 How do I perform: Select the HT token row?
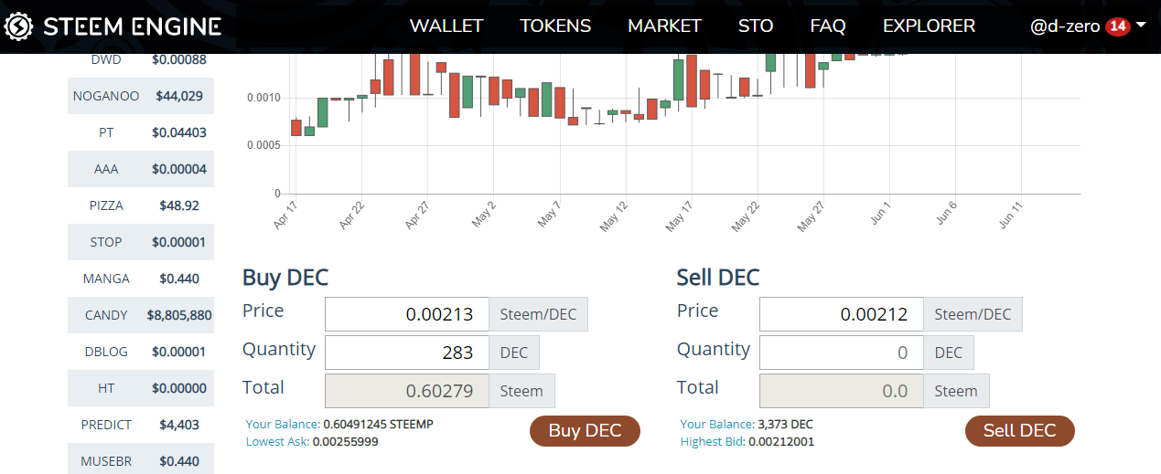[x=141, y=388]
